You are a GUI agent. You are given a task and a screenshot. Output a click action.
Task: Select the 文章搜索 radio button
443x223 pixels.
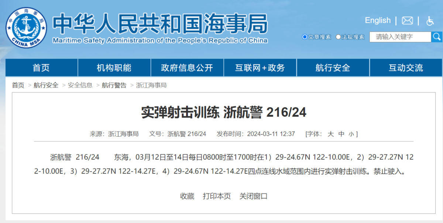305,37
